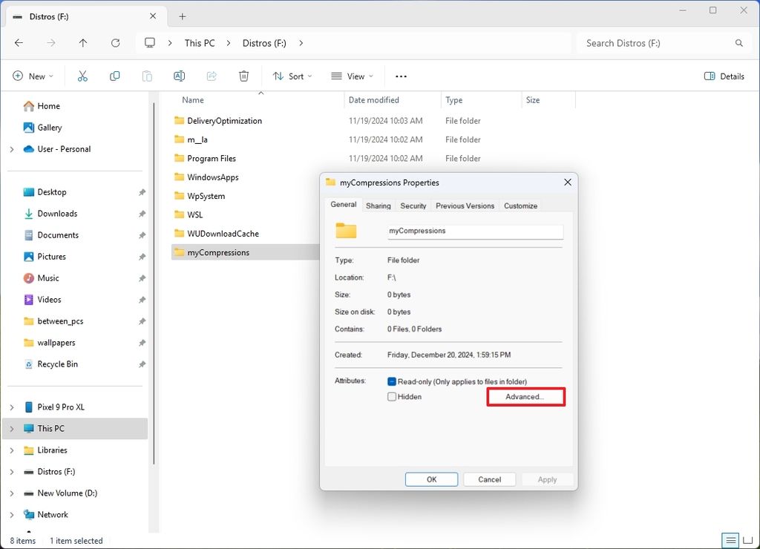Open the Sort dropdown
Viewport: 760px width, 549px height.
292,76
